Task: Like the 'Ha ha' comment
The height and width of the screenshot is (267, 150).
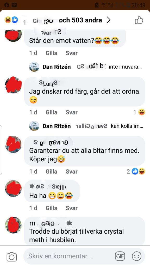Action: click(x=51, y=208)
